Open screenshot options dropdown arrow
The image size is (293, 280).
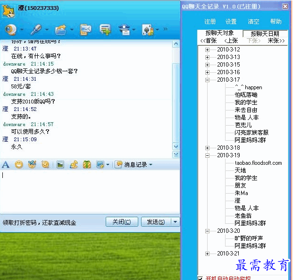coord(108,165)
